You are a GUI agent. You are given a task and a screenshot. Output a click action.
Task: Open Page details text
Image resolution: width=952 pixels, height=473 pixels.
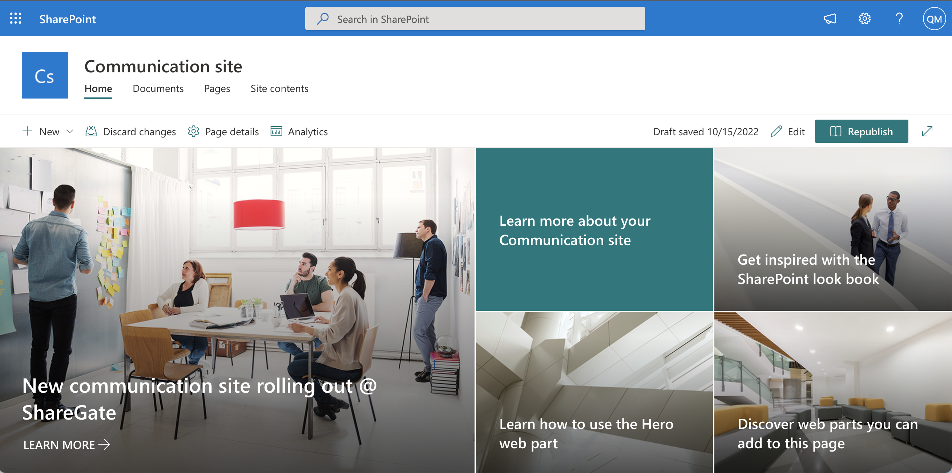tap(232, 132)
